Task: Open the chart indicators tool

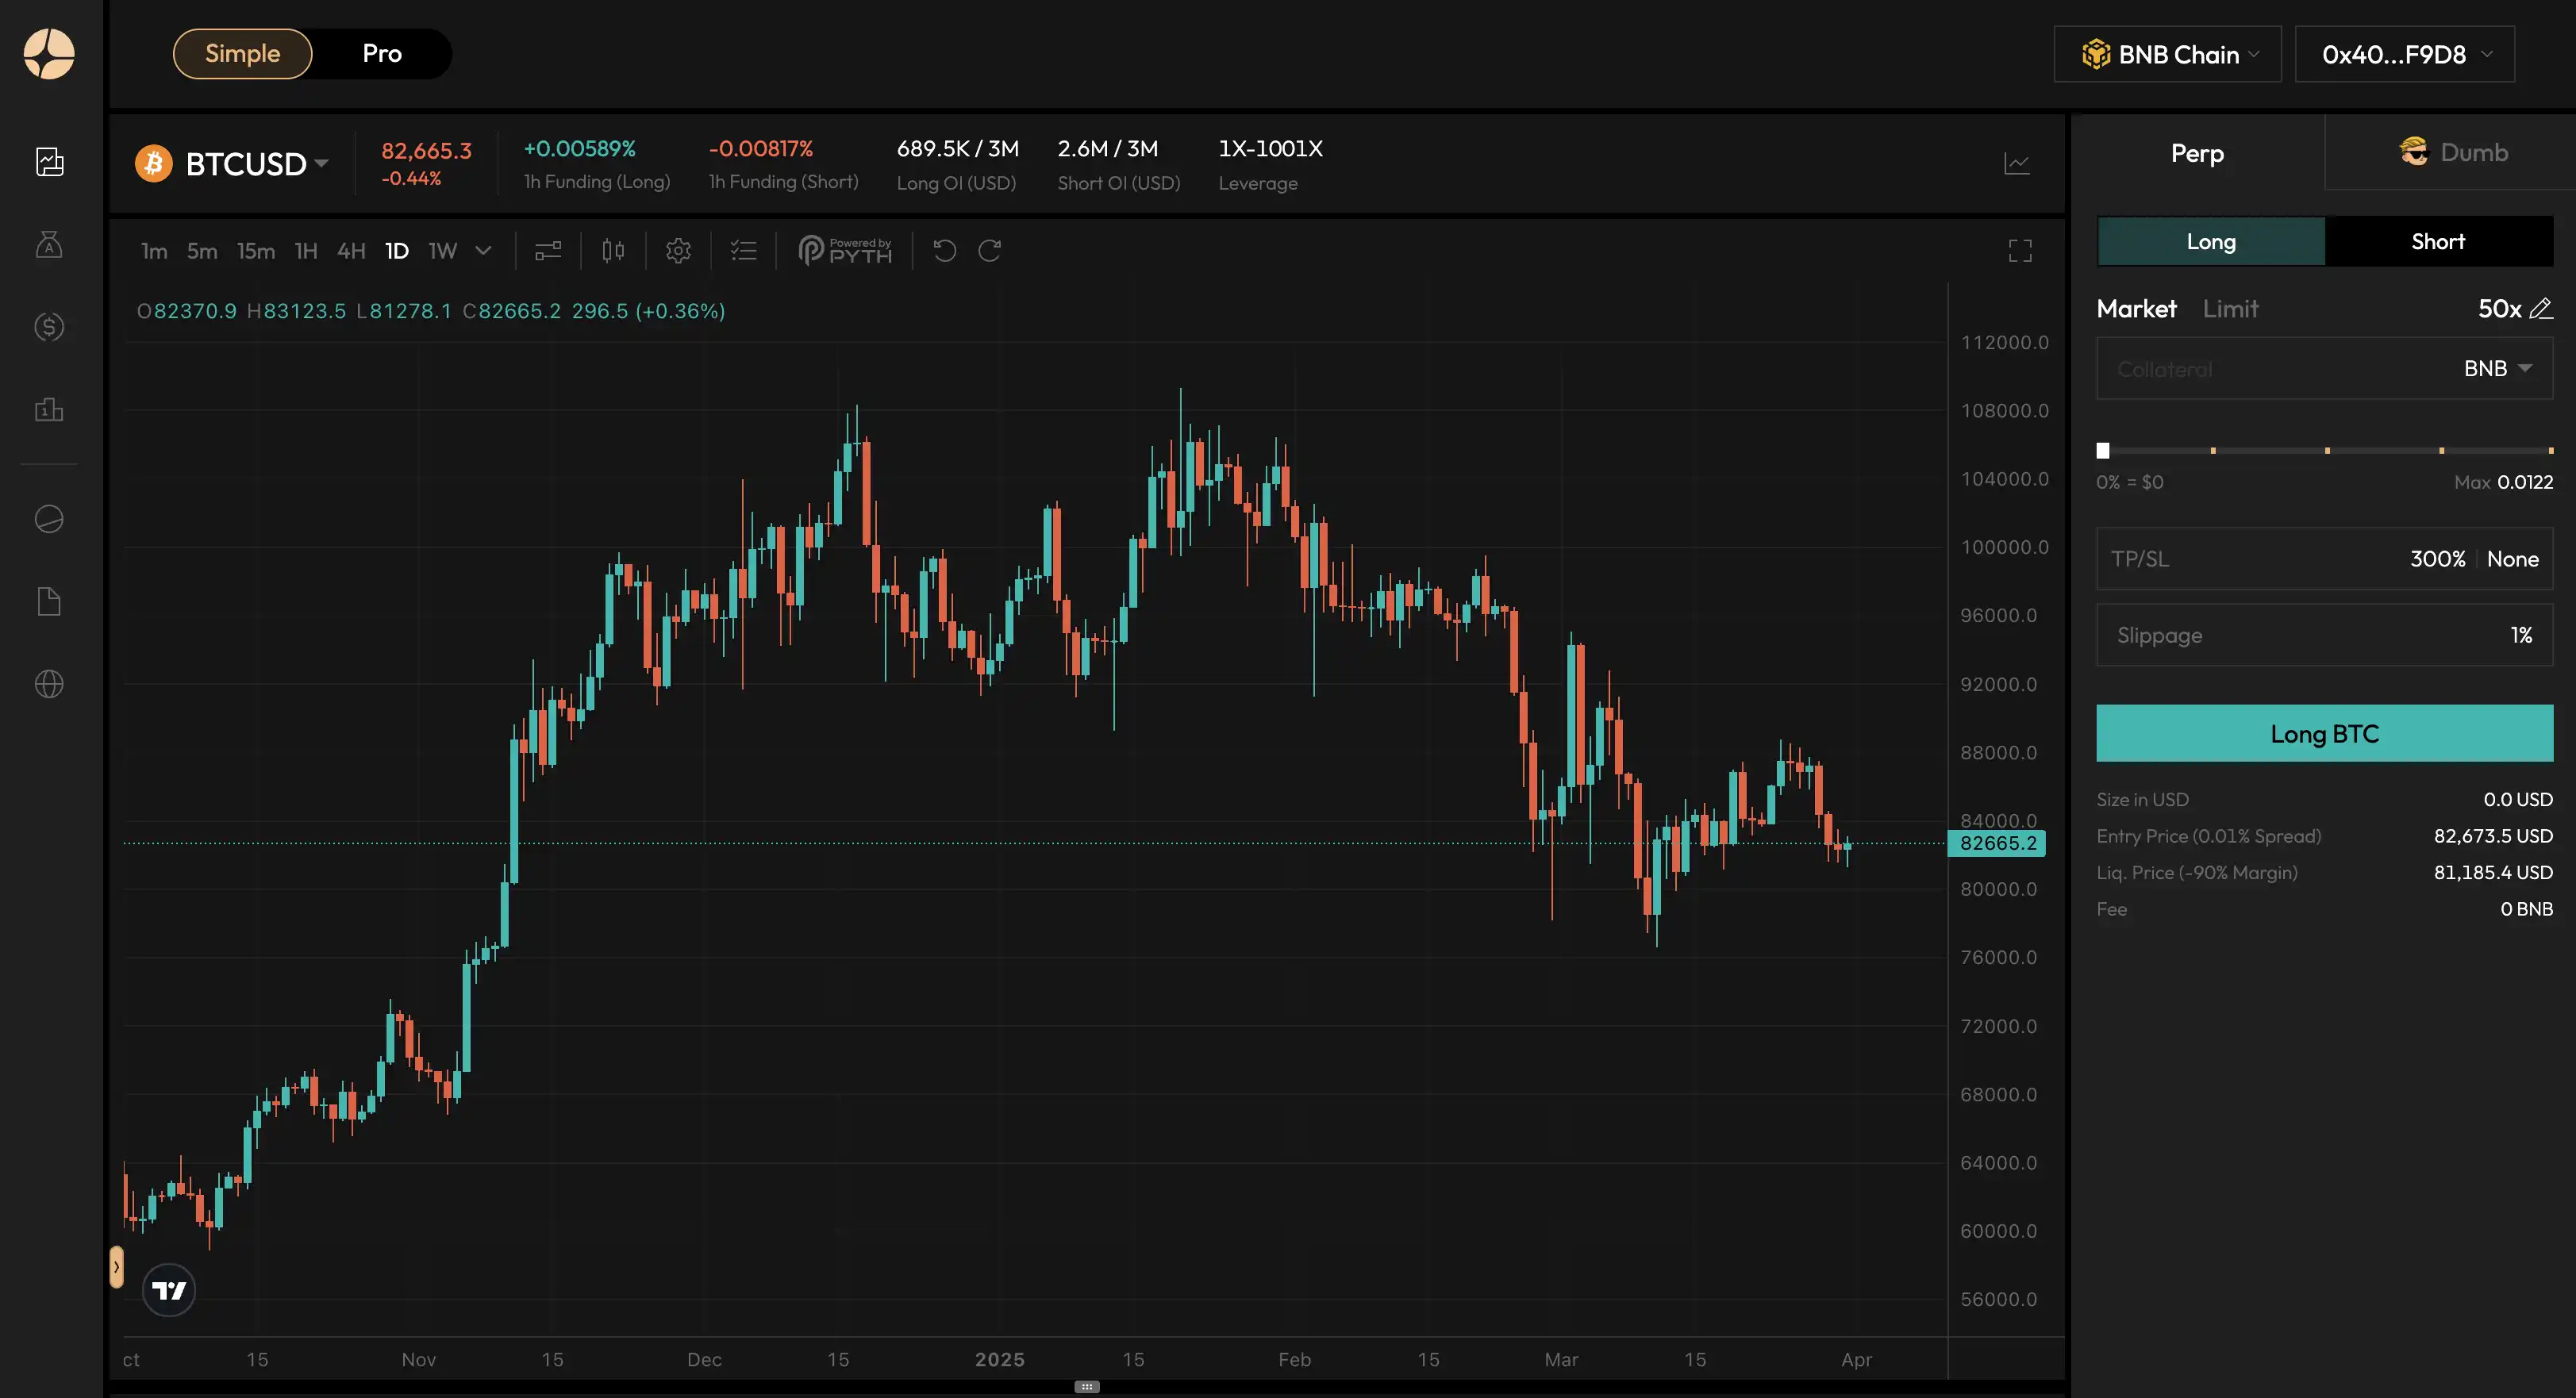Action: 548,250
